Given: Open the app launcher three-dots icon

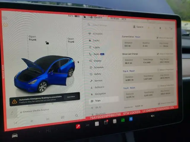Looking at the screenshot, I should (x=88, y=125).
